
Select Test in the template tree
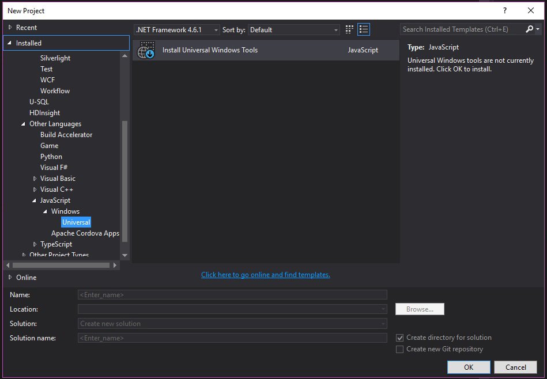46,69
